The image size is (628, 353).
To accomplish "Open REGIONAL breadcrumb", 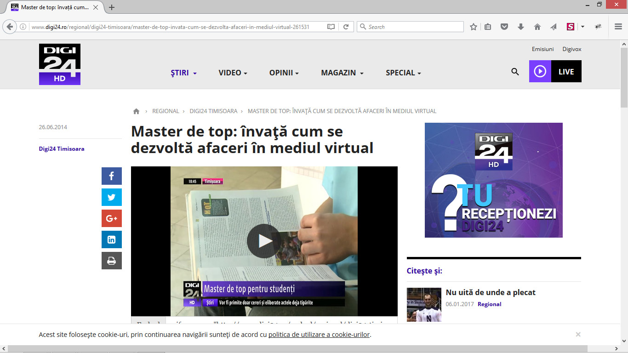I will (x=166, y=111).
